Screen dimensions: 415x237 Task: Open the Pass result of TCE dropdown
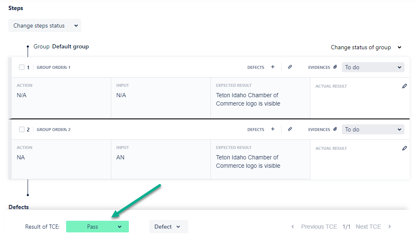coord(97,227)
